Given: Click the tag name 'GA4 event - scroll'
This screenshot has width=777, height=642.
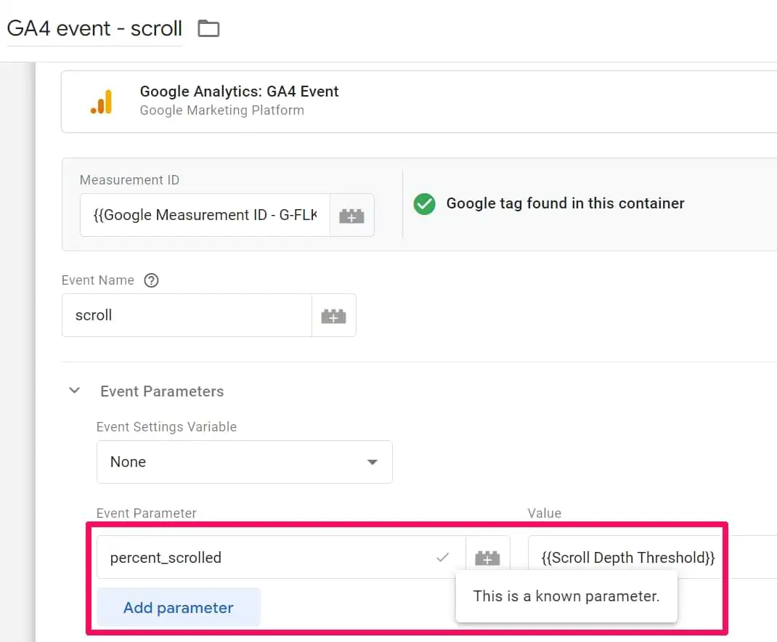Looking at the screenshot, I should click(x=94, y=29).
